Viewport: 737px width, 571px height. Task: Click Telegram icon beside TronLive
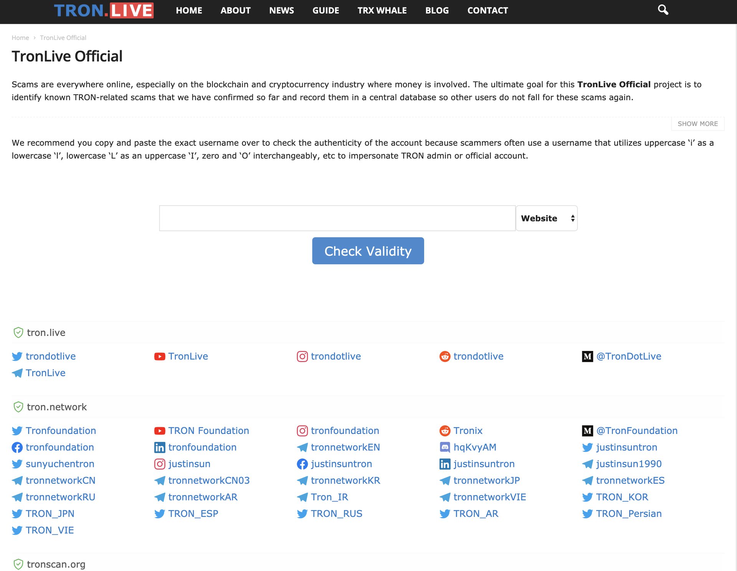pos(17,373)
